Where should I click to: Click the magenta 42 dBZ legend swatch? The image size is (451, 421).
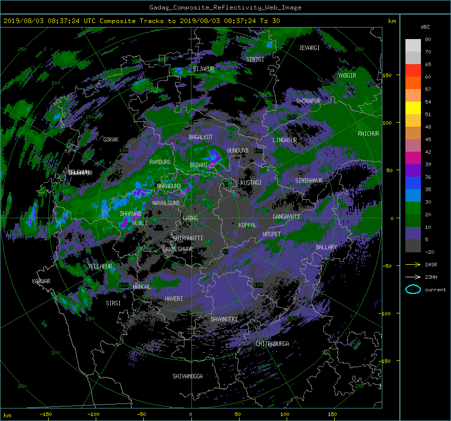pyautogui.click(x=413, y=158)
